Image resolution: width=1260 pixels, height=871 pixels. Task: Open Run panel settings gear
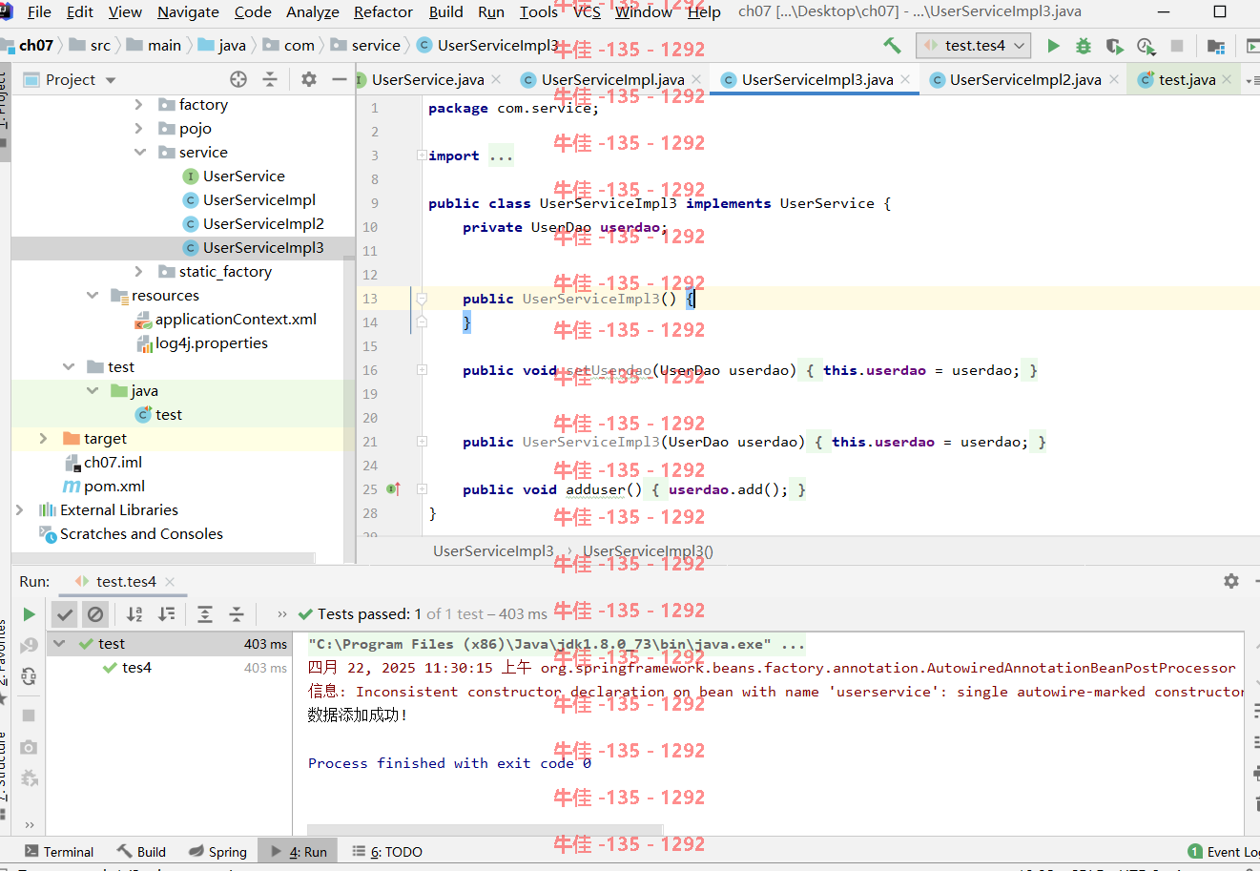pos(1231,581)
